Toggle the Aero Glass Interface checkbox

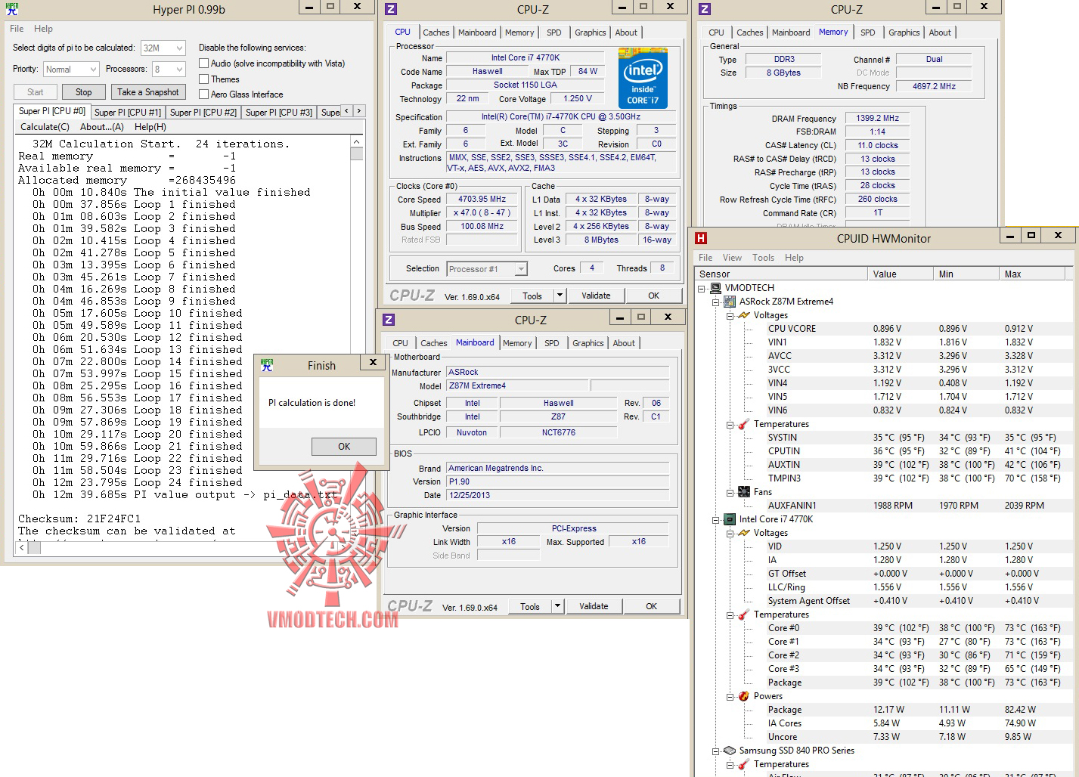tap(204, 94)
